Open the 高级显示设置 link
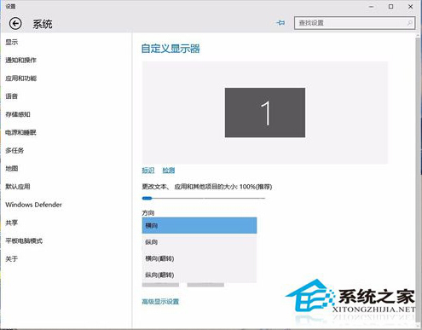Image resolution: width=422 pixels, height=330 pixels. [160, 302]
